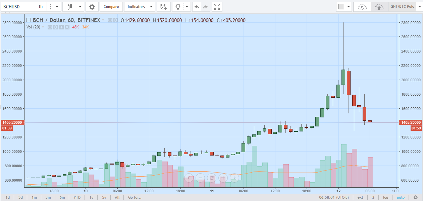The image size is (423, 201).
Task: Select the YTD date range
Action: tap(77, 197)
